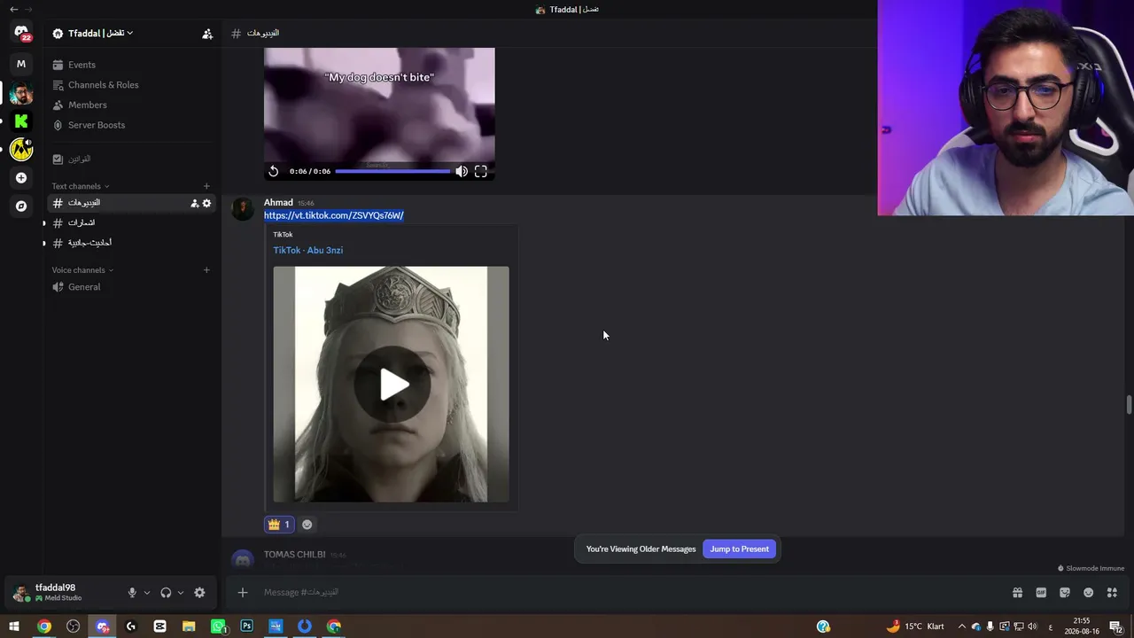This screenshot has height=638, width=1134.
Task: Open the GIF picker
Action: click(x=1041, y=593)
